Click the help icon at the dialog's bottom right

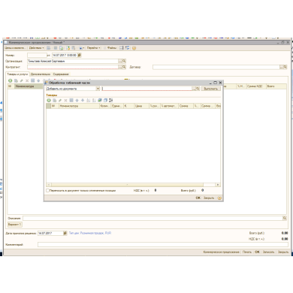(219, 198)
